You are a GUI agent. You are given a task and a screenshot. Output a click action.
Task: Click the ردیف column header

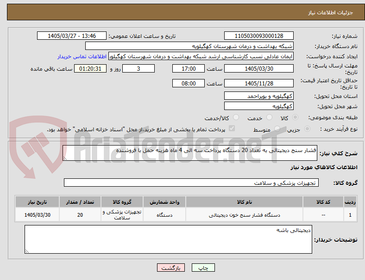[350, 202]
